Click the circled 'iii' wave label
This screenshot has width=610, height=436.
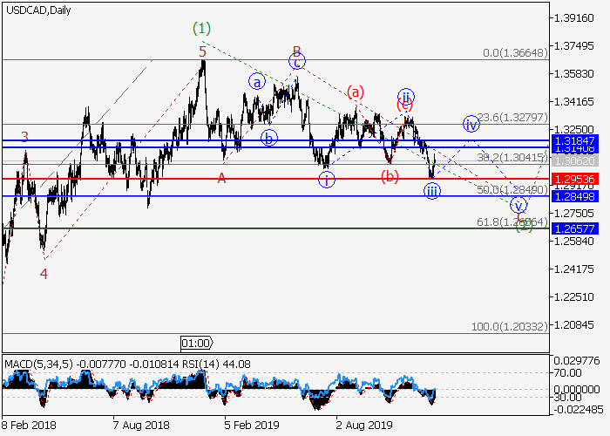tap(432, 191)
